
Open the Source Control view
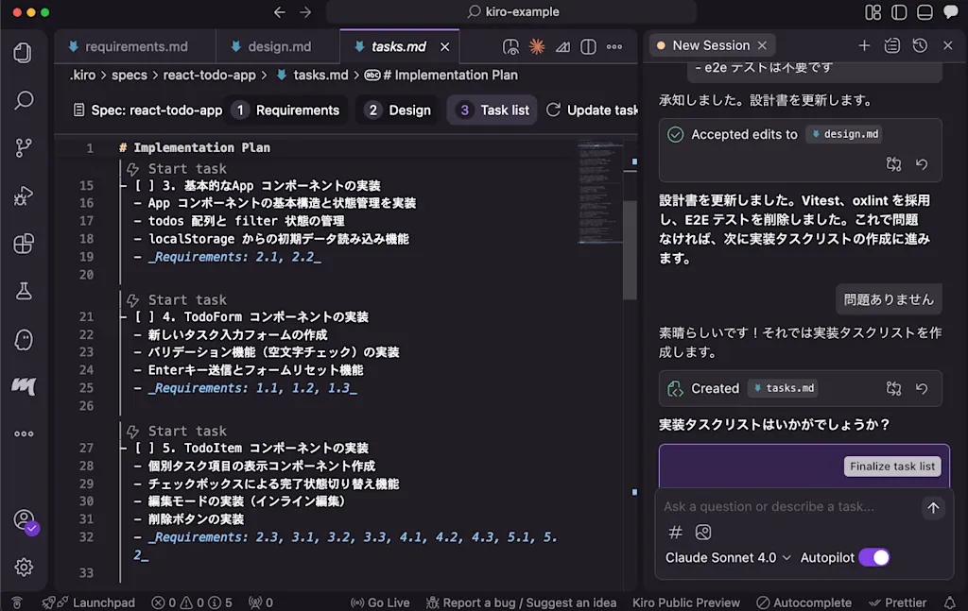(x=24, y=147)
